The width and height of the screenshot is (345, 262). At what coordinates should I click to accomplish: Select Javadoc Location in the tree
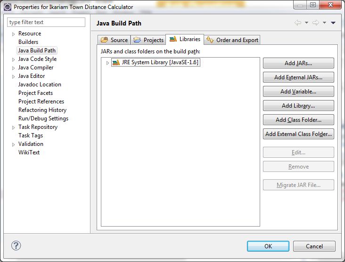coord(40,85)
